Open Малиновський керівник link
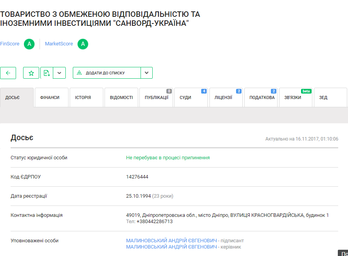Image resolution: width=348 pixels, height=256 pixels. [x=171, y=247]
